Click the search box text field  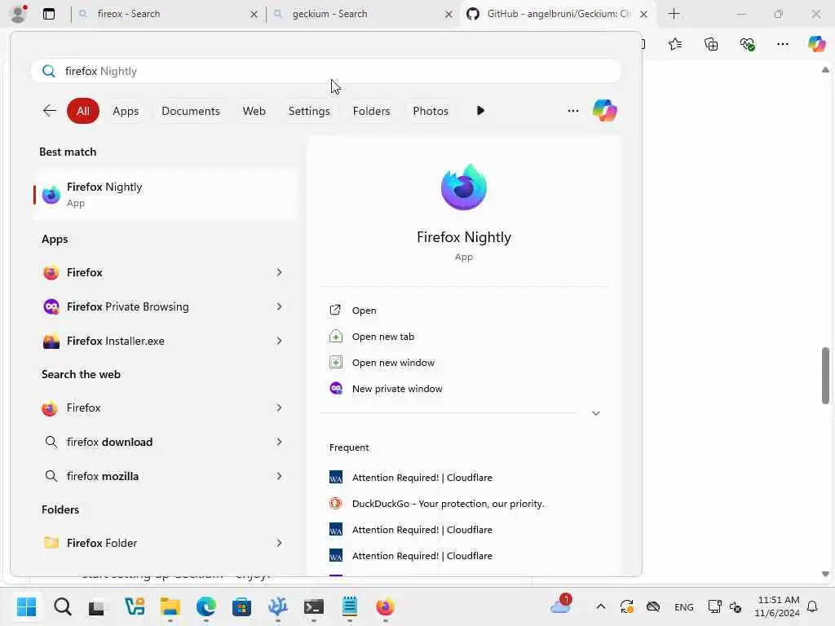[326, 71]
